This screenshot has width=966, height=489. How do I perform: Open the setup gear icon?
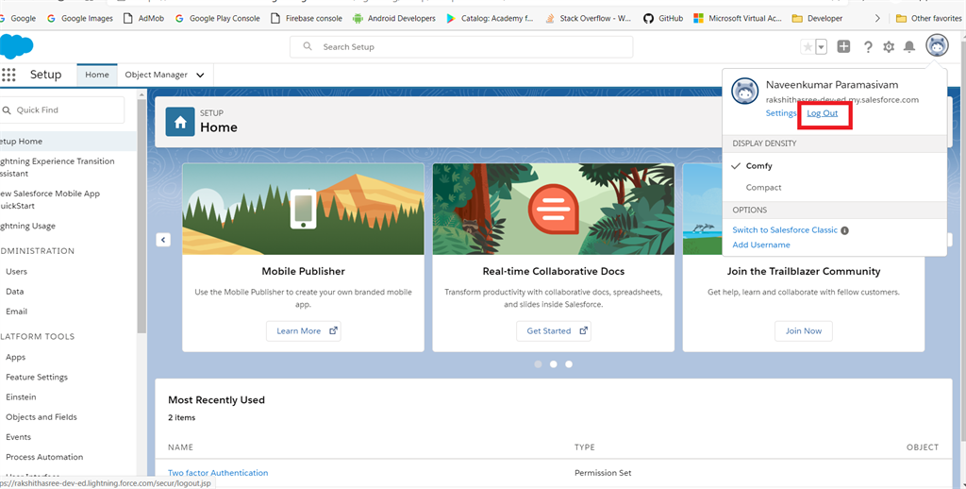coord(889,47)
